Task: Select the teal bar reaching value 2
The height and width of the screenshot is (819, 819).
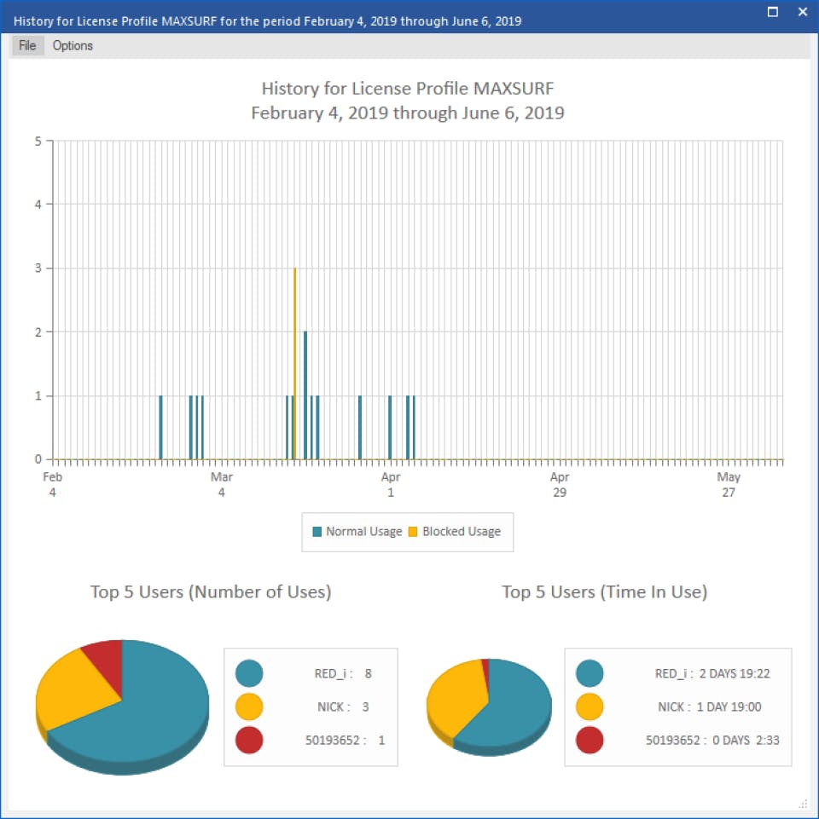Action: [x=305, y=395]
